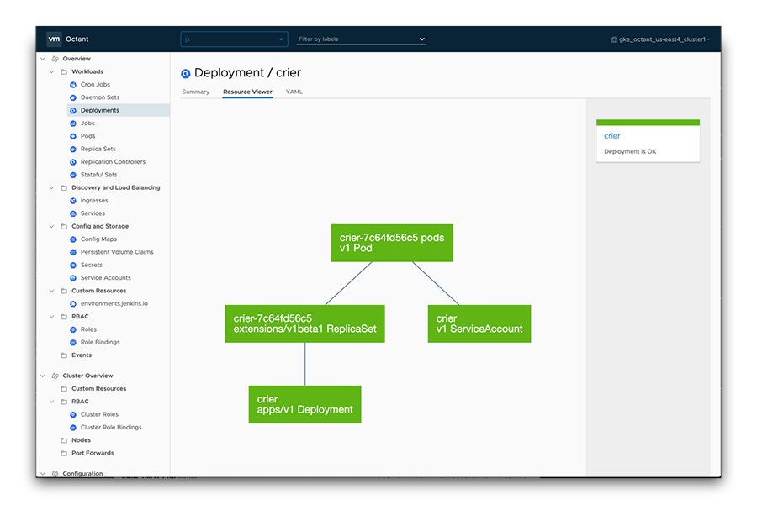Collapse the Workloads section
Viewport: 757px width, 510px height.
(51, 71)
